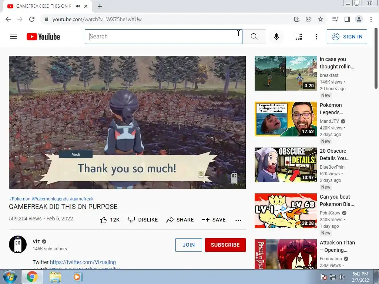Image resolution: width=379 pixels, height=284 pixels.
Task: Bookmark this page with the star
Action: tap(321, 19)
